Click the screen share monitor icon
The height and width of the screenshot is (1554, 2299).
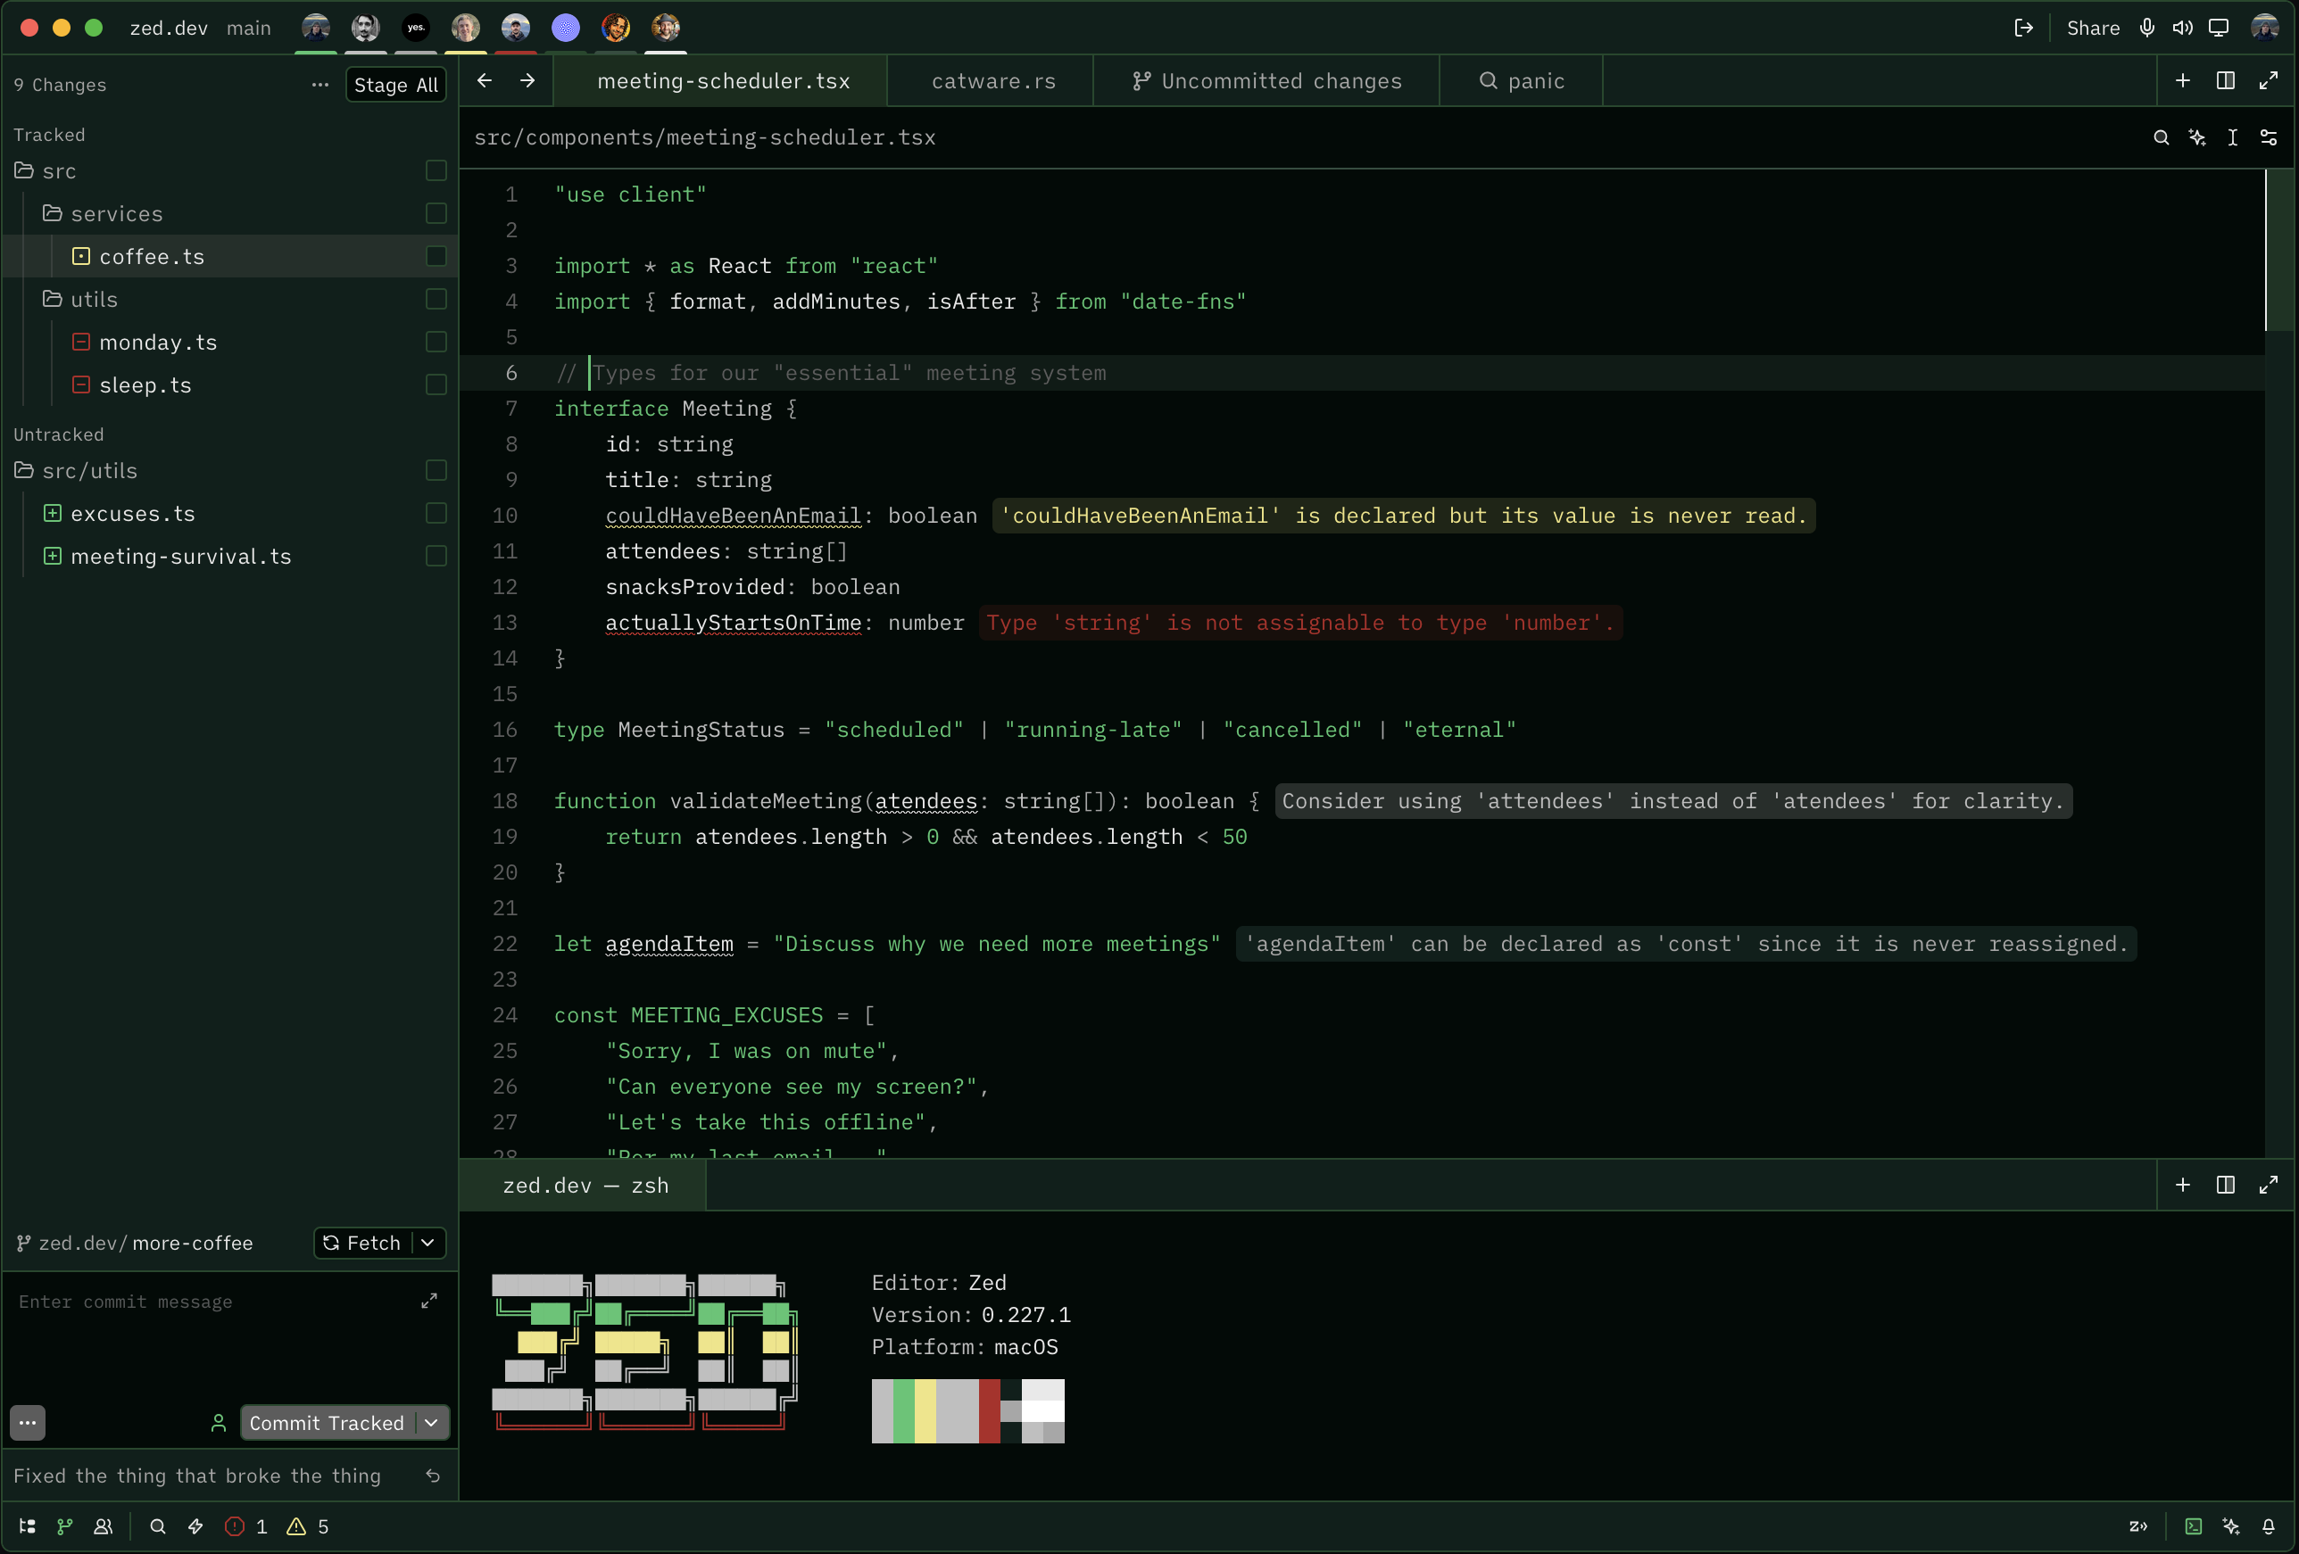pos(2219,28)
